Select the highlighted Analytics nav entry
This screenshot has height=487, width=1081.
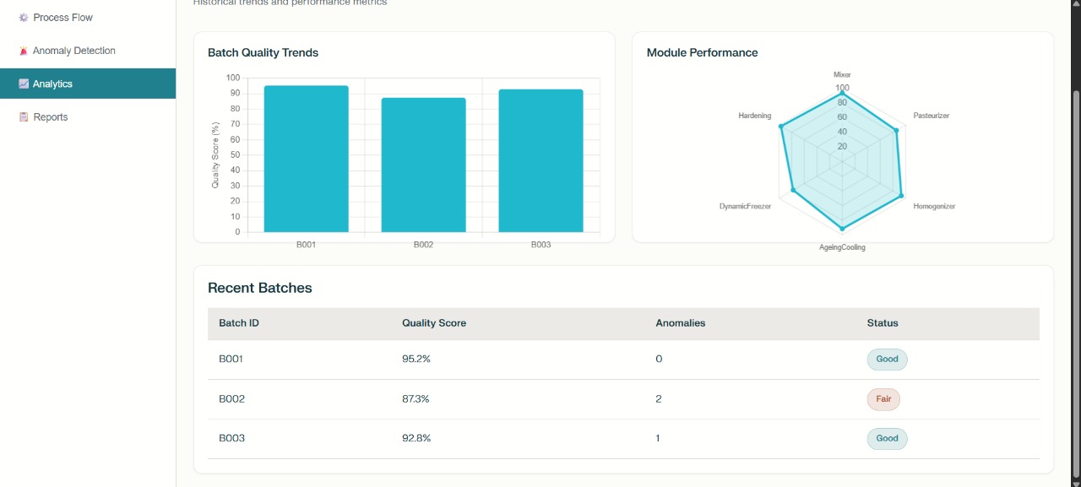coord(52,84)
